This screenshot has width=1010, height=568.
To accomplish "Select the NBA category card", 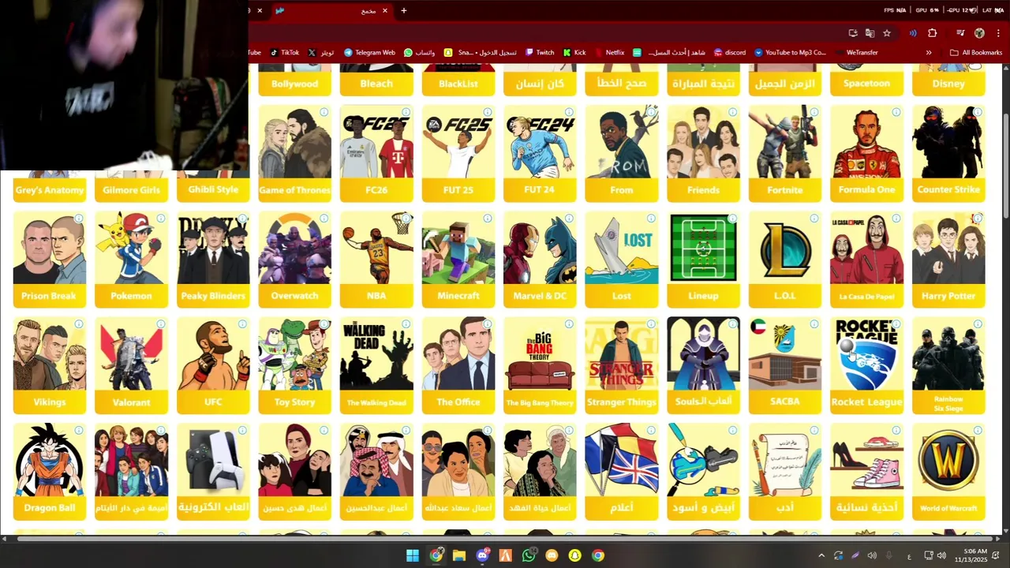I will [376, 259].
